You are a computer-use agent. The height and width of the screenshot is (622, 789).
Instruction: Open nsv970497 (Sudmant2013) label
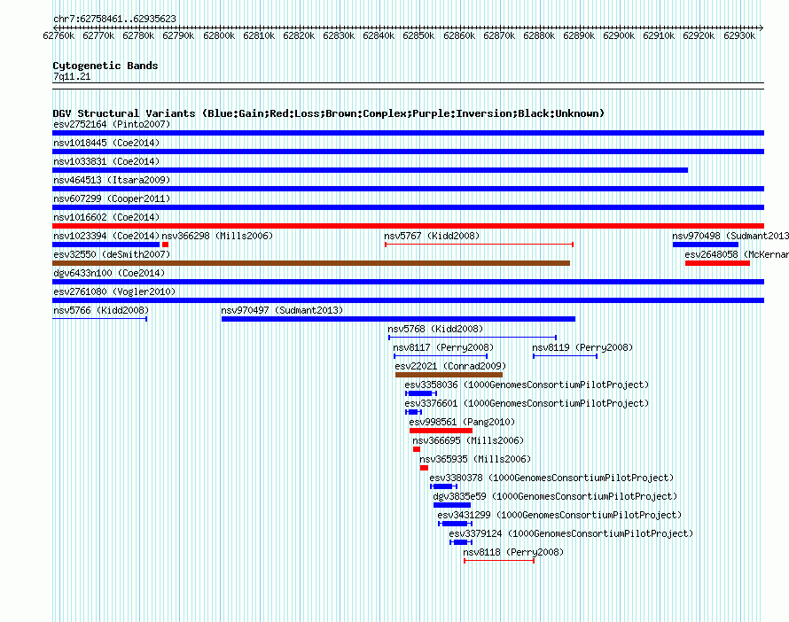click(x=282, y=310)
